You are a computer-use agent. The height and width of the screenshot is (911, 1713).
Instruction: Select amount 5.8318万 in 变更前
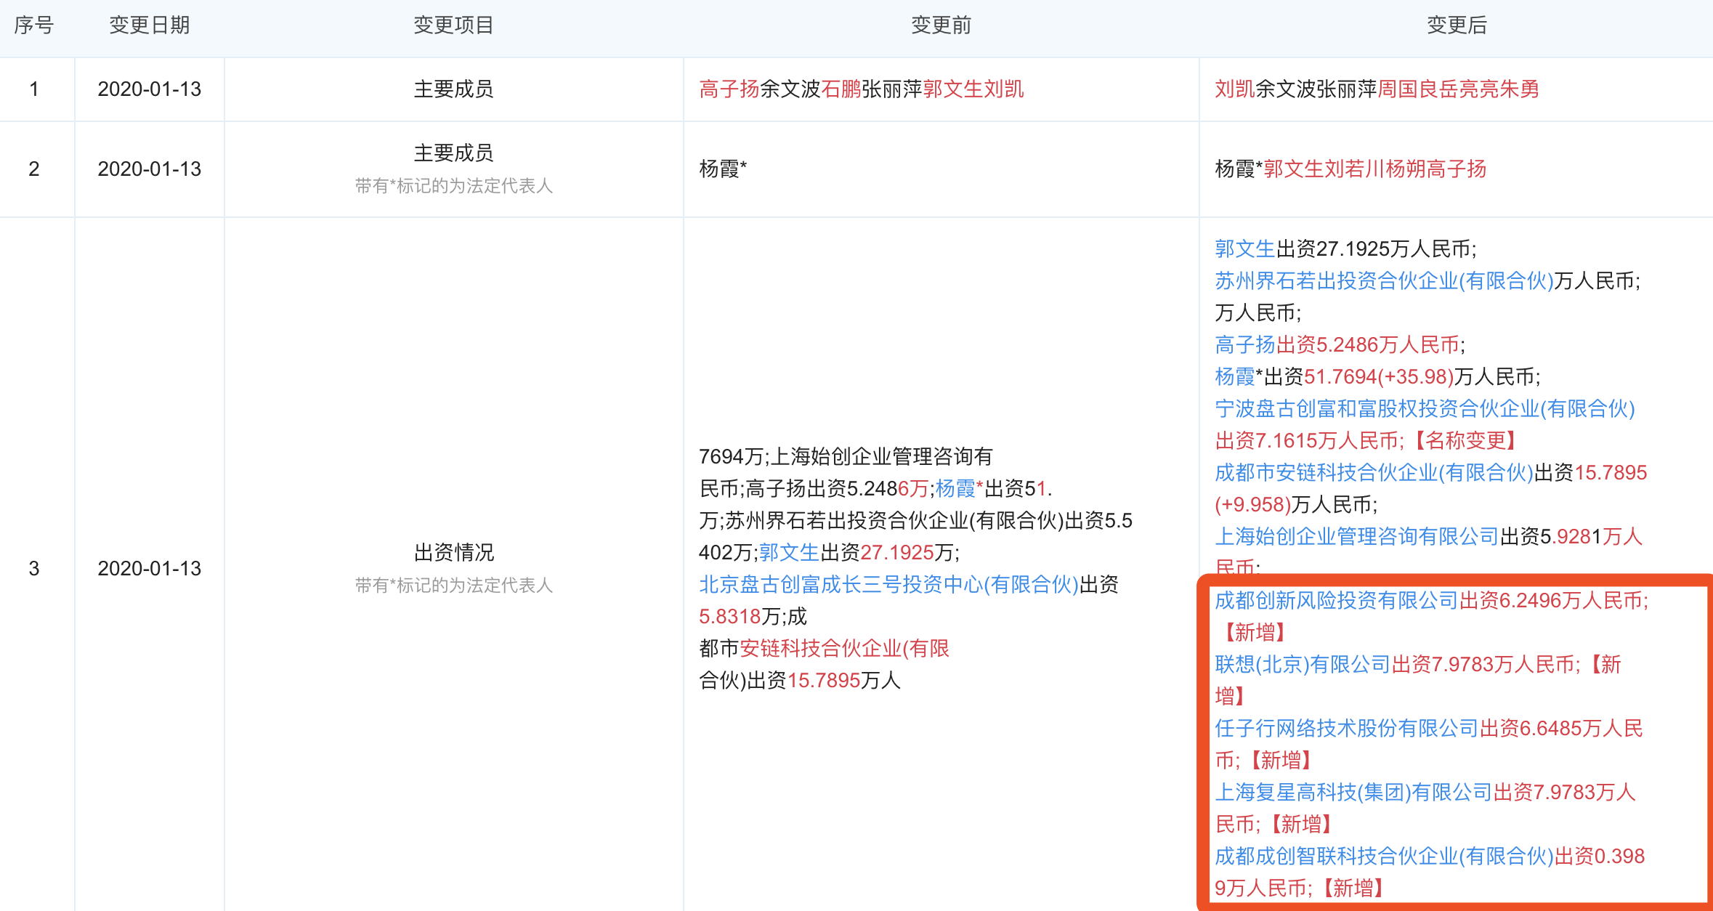pos(740,617)
